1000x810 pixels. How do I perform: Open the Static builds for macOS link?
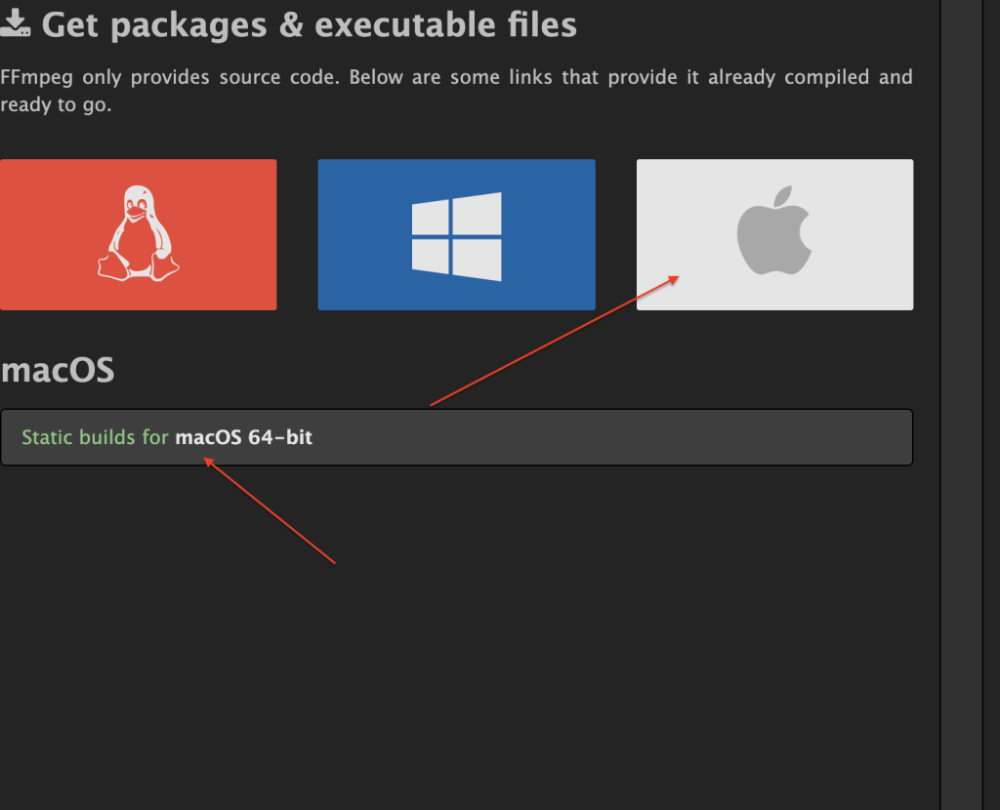(167, 437)
